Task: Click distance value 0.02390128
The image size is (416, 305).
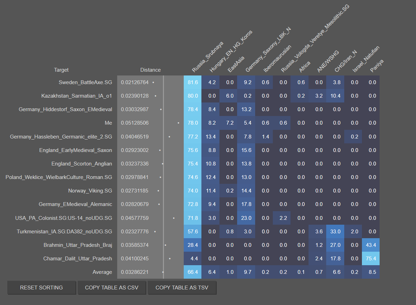Action: click(x=135, y=96)
